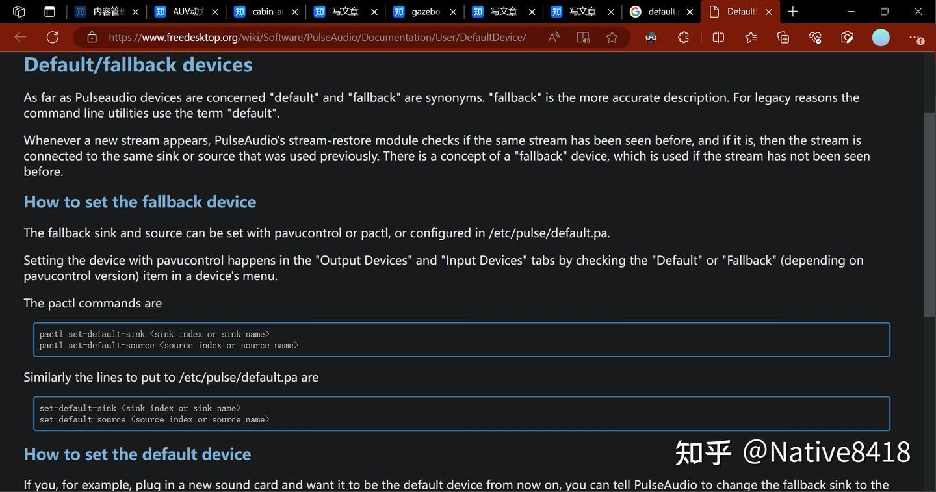936x492 pixels.
Task: Click the user profile avatar
Action: 881,37
